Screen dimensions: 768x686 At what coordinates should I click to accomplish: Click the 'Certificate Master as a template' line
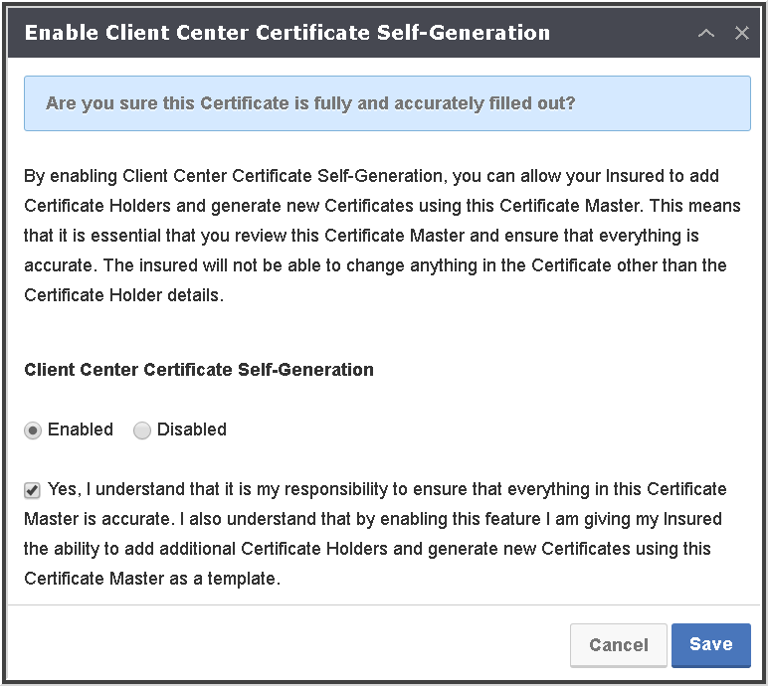tap(152, 579)
